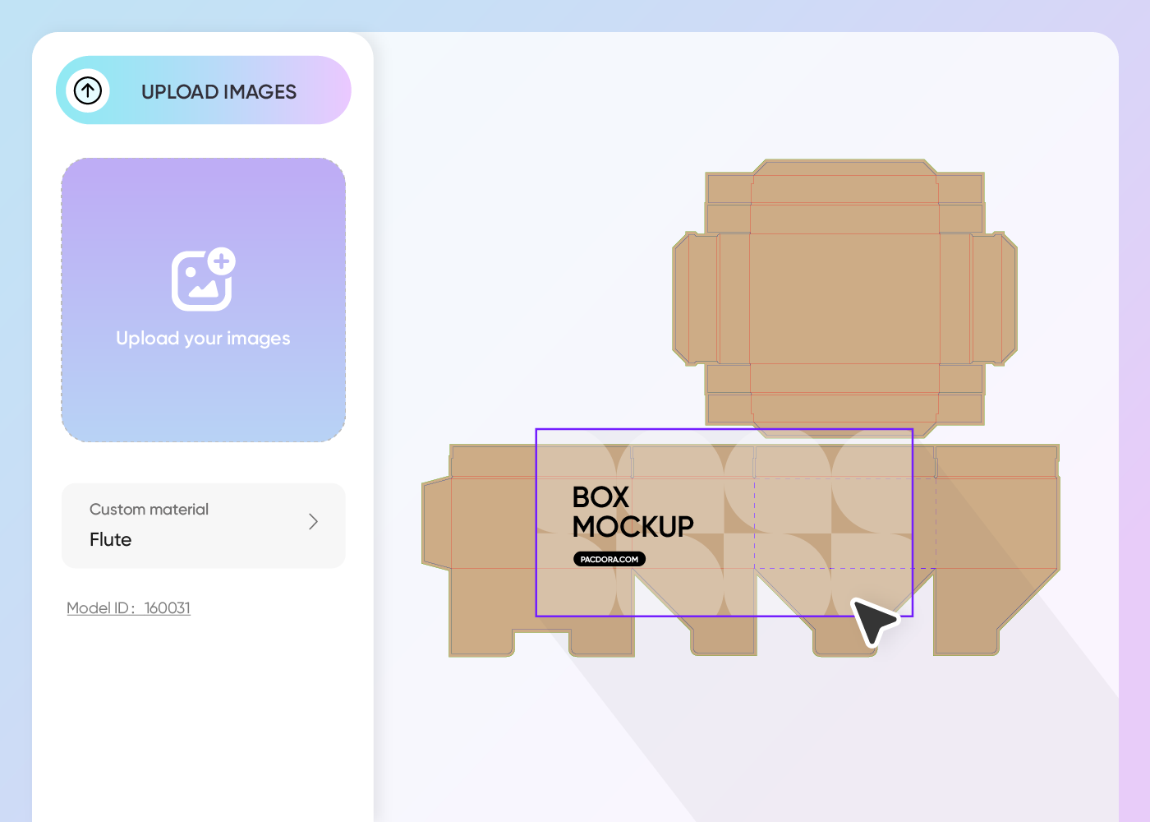Click the circular icon in Upload Images button
The width and height of the screenshot is (1150, 822).
pos(88,90)
